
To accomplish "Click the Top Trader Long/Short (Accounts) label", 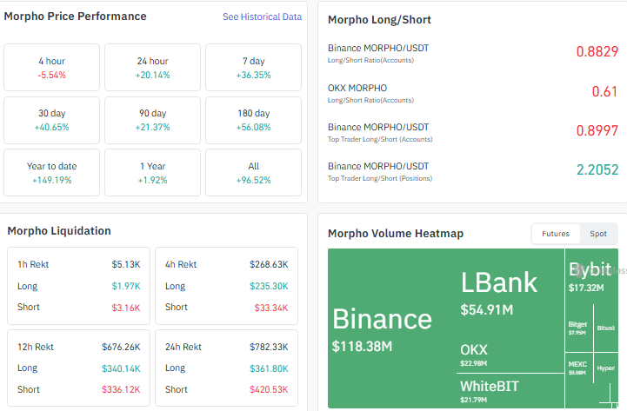I will pos(380,139).
